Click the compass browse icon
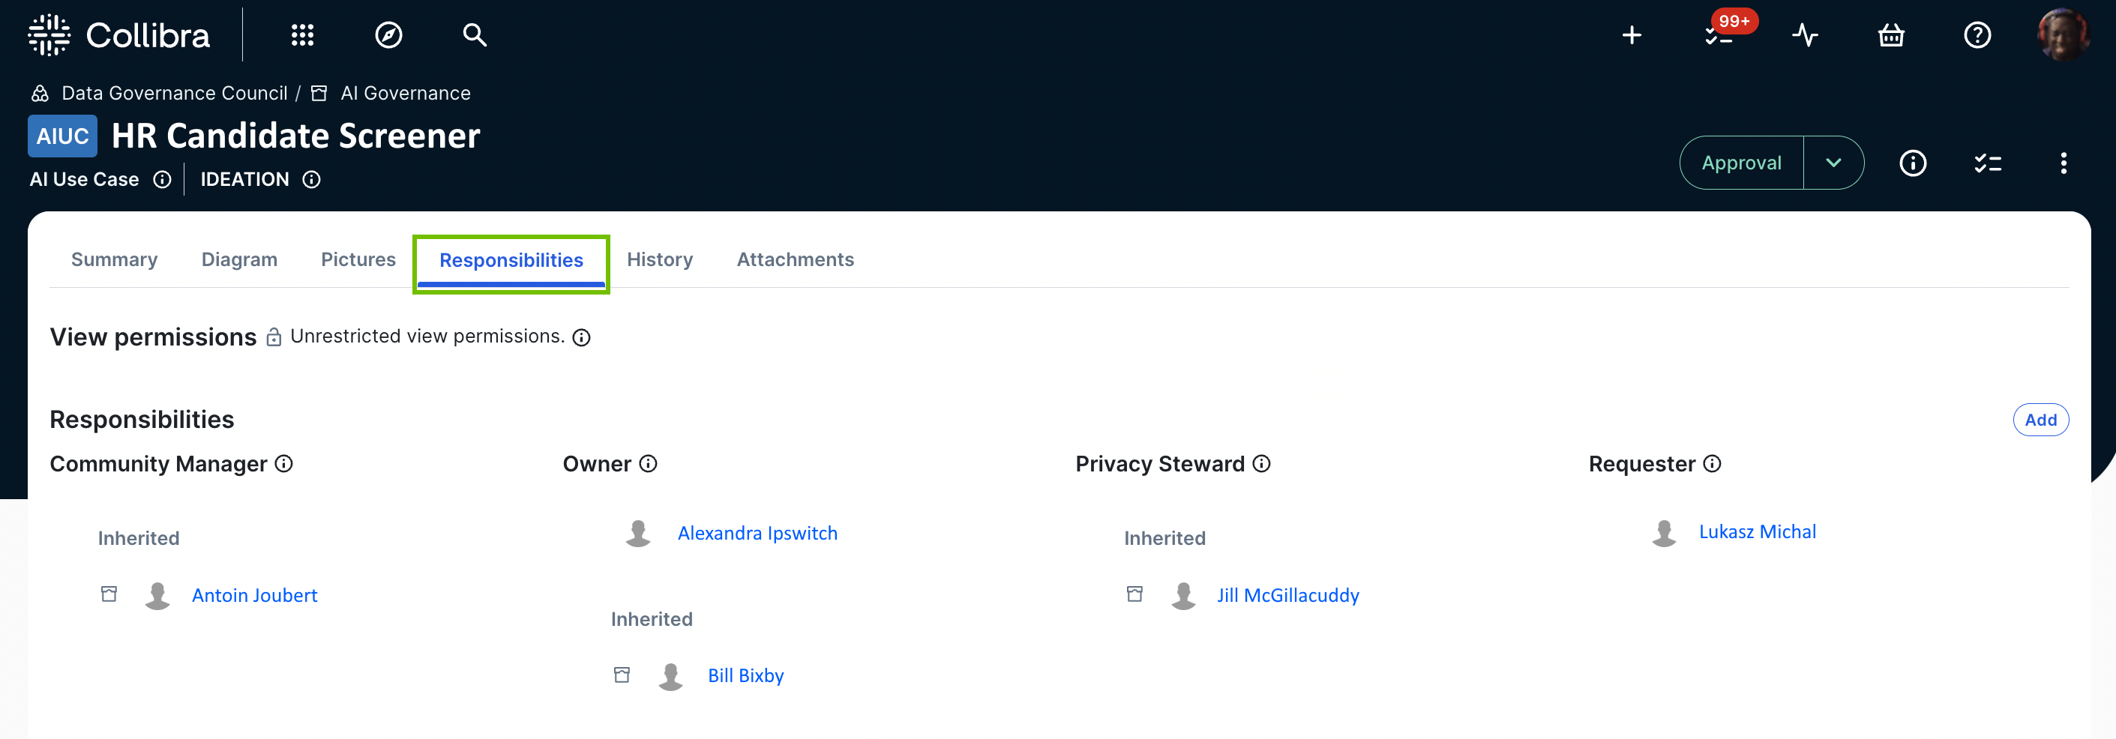This screenshot has width=2116, height=739. [388, 35]
